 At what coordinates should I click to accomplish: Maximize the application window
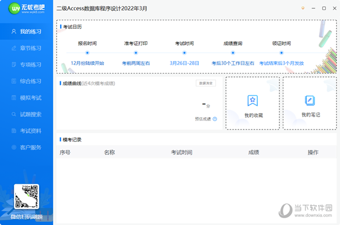[x=324, y=8]
